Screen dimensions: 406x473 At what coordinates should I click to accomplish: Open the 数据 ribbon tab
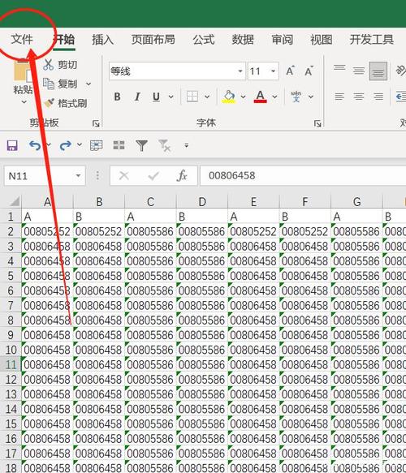243,40
